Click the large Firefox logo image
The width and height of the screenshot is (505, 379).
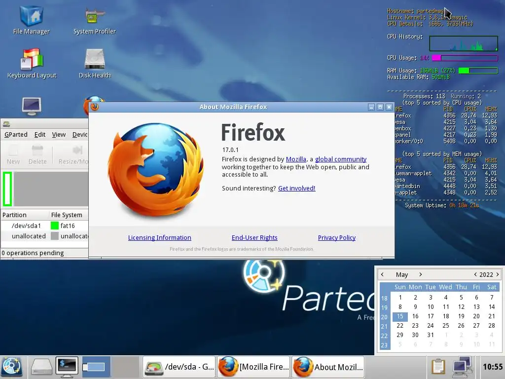[x=156, y=170]
